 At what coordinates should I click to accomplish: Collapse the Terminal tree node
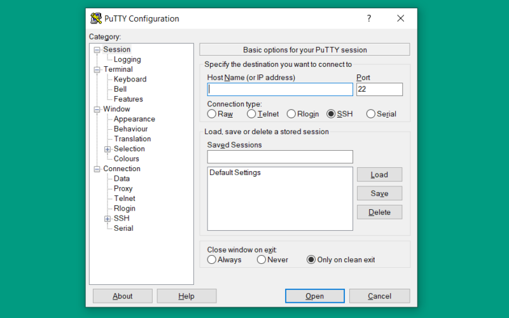click(x=97, y=70)
